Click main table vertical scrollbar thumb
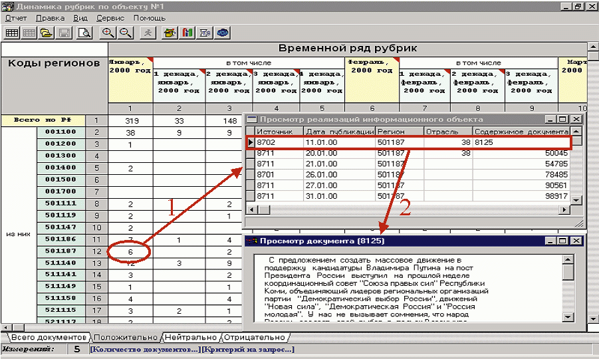The width and height of the screenshot is (599, 359). coord(593,56)
